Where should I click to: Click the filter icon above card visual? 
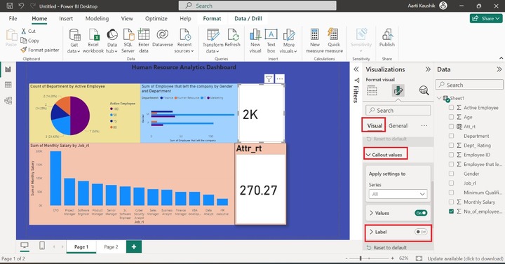269,78
